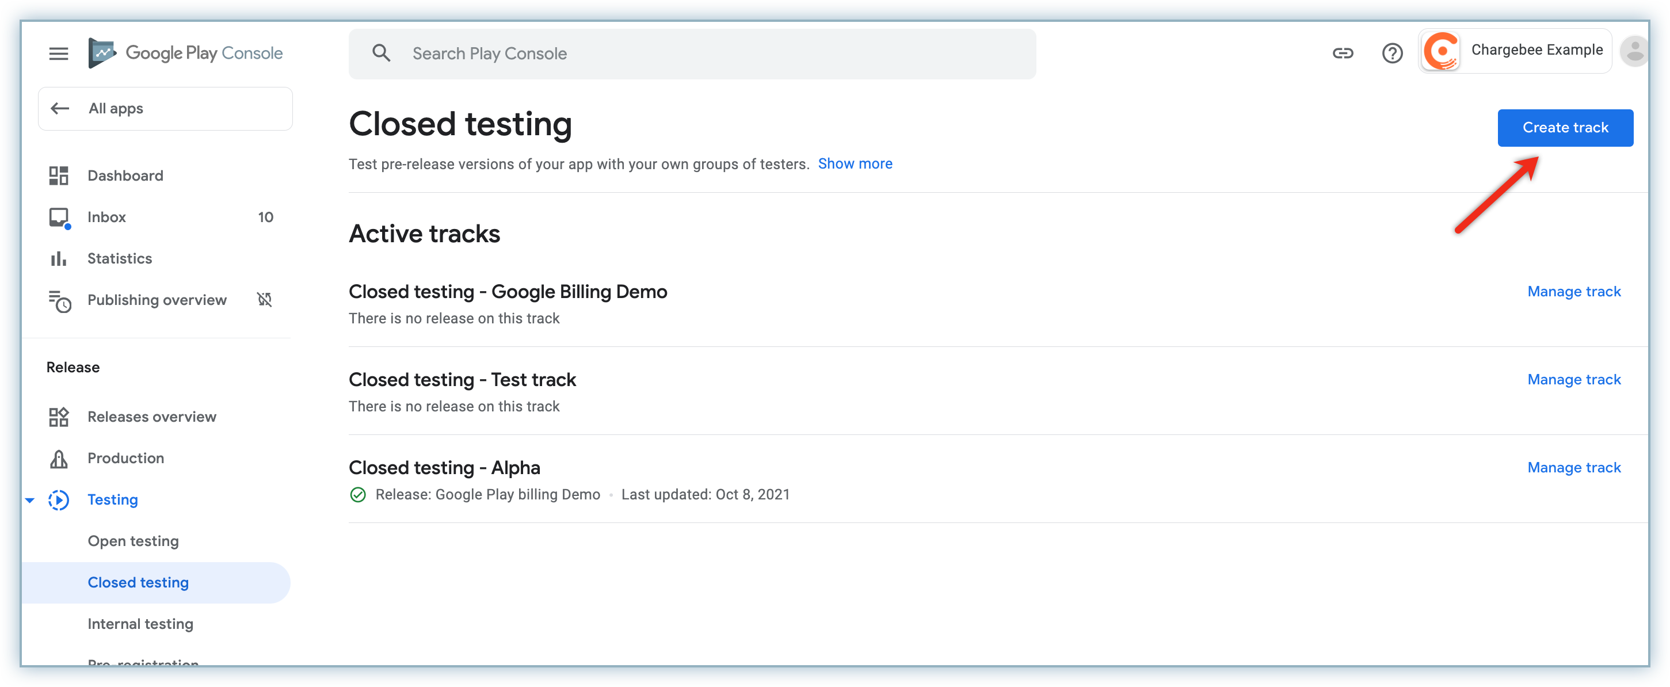Click the Production icon in sidebar

(58, 458)
